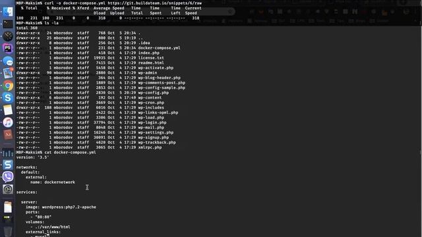Image resolution: width=422 pixels, height=237 pixels.
Task: Click wp-load.php file name
Action: click(x=151, y=117)
